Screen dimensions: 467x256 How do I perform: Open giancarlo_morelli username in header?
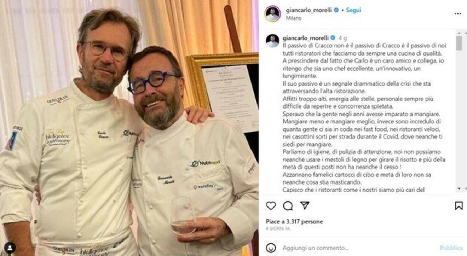[x=309, y=10]
